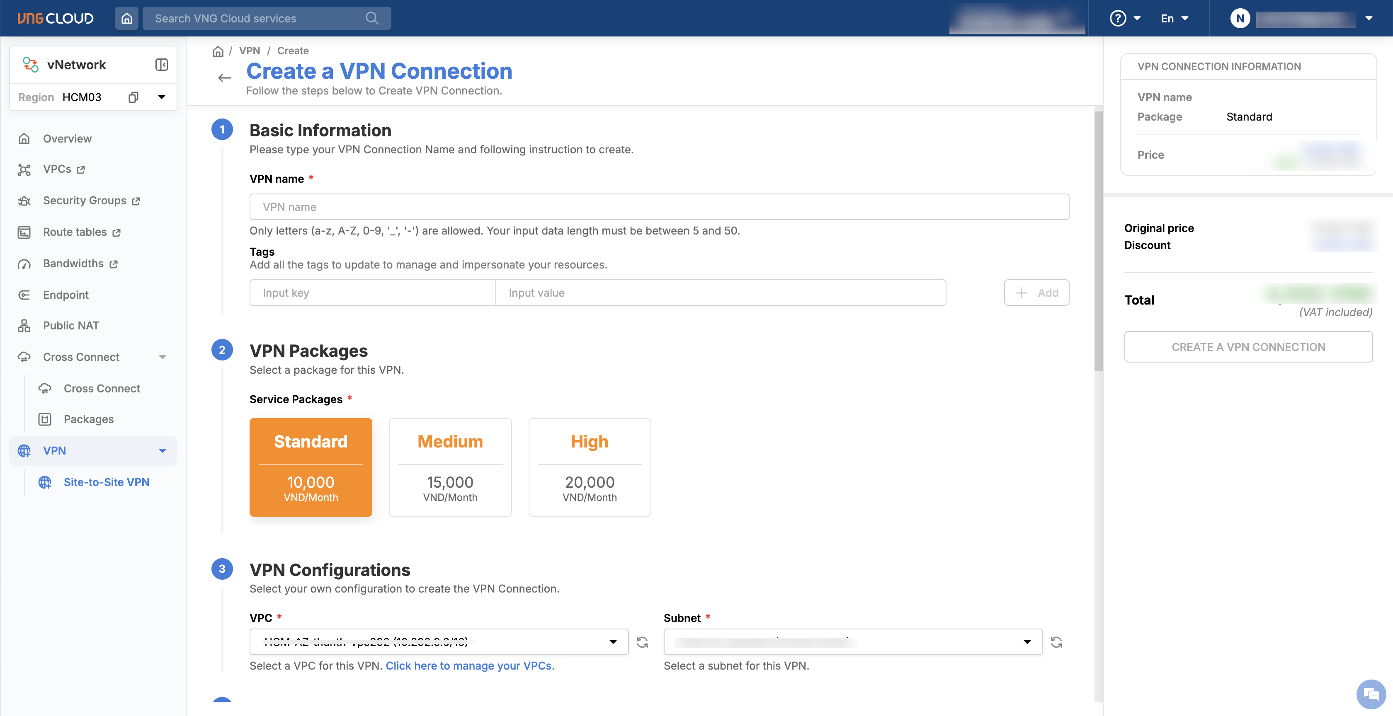Select the Standard service package
The image size is (1393, 716).
(x=311, y=467)
